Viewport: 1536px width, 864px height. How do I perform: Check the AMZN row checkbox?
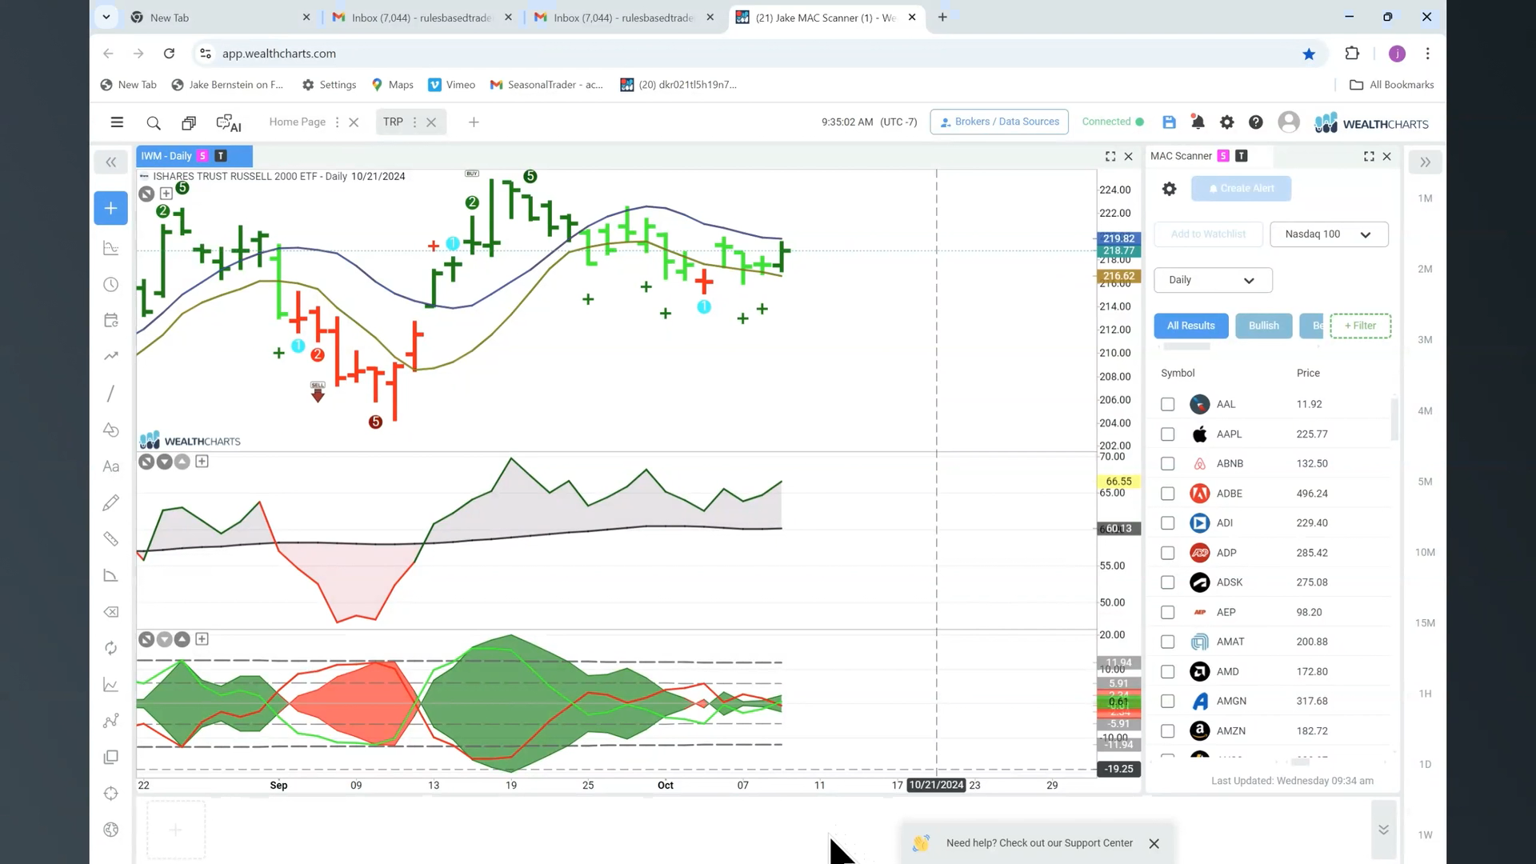point(1167,731)
